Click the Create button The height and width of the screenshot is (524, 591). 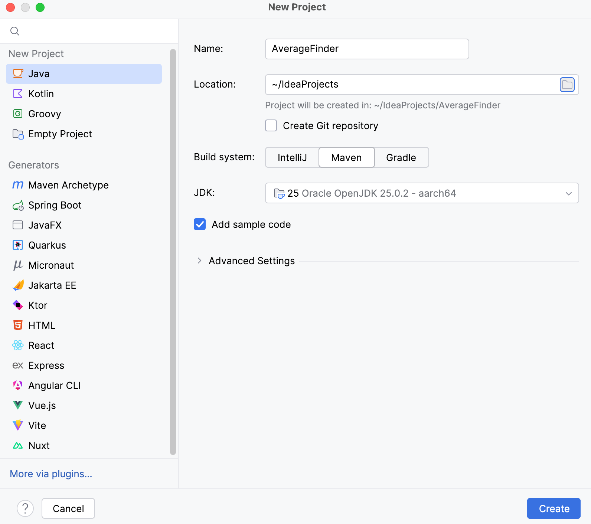554,508
